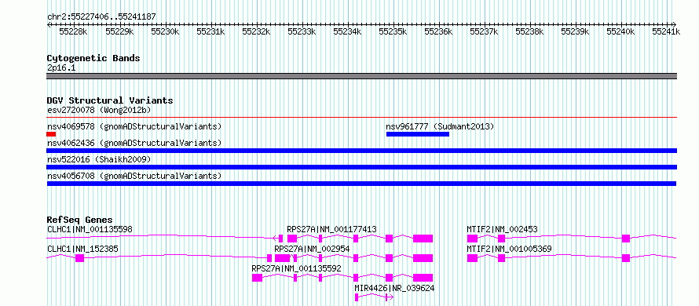Click the last large exon of RPS27A NM_001135592
699x306 pixels.
pos(423,278)
